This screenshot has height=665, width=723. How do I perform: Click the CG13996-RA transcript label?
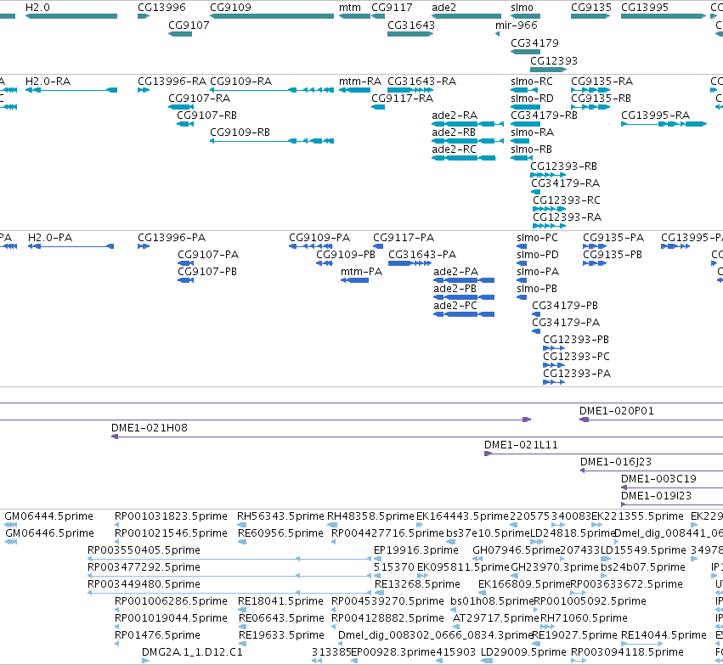pyautogui.click(x=172, y=82)
